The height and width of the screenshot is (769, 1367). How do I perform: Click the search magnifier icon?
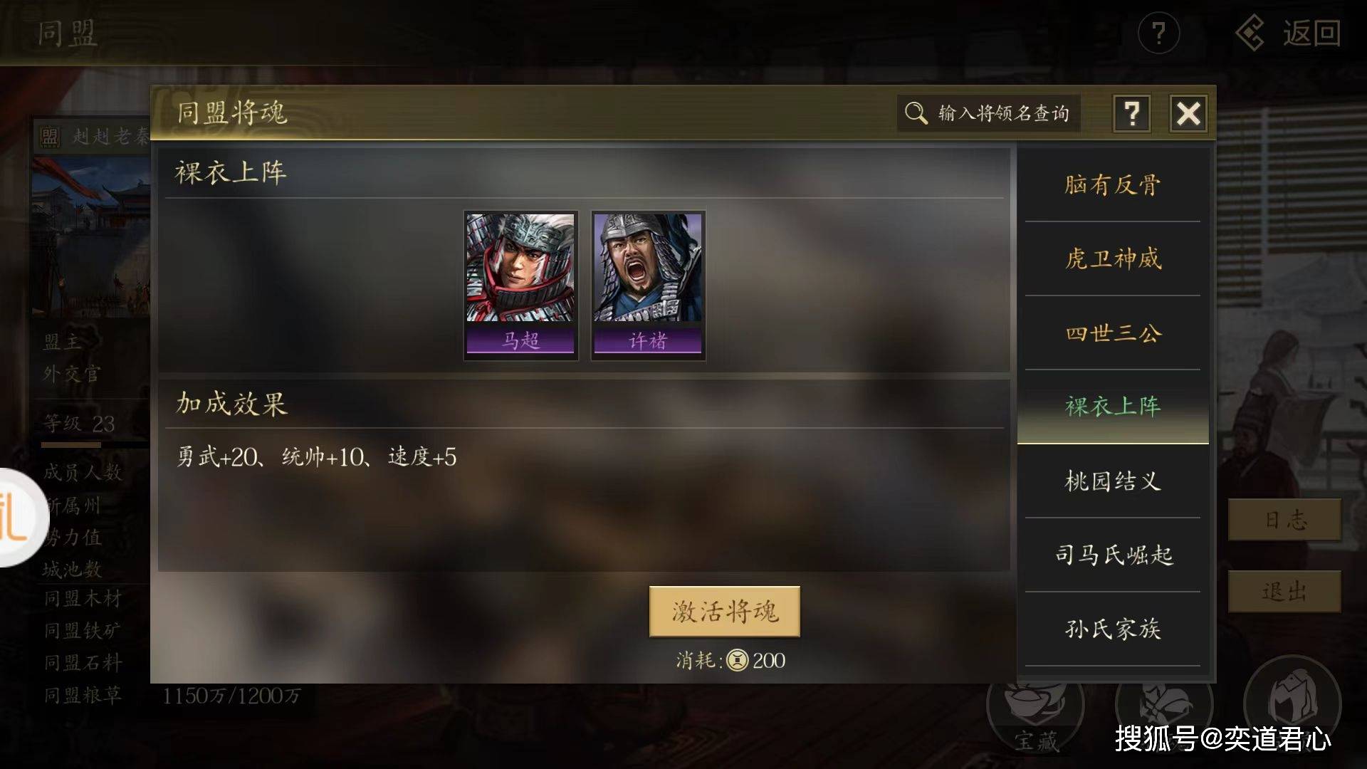916,113
